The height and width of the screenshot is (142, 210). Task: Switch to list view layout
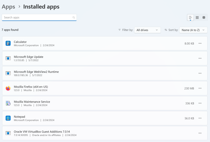190,18
